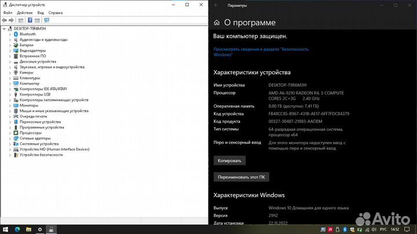Open the Действие menu
This screenshot has height=234, width=417.
coord(25,13)
